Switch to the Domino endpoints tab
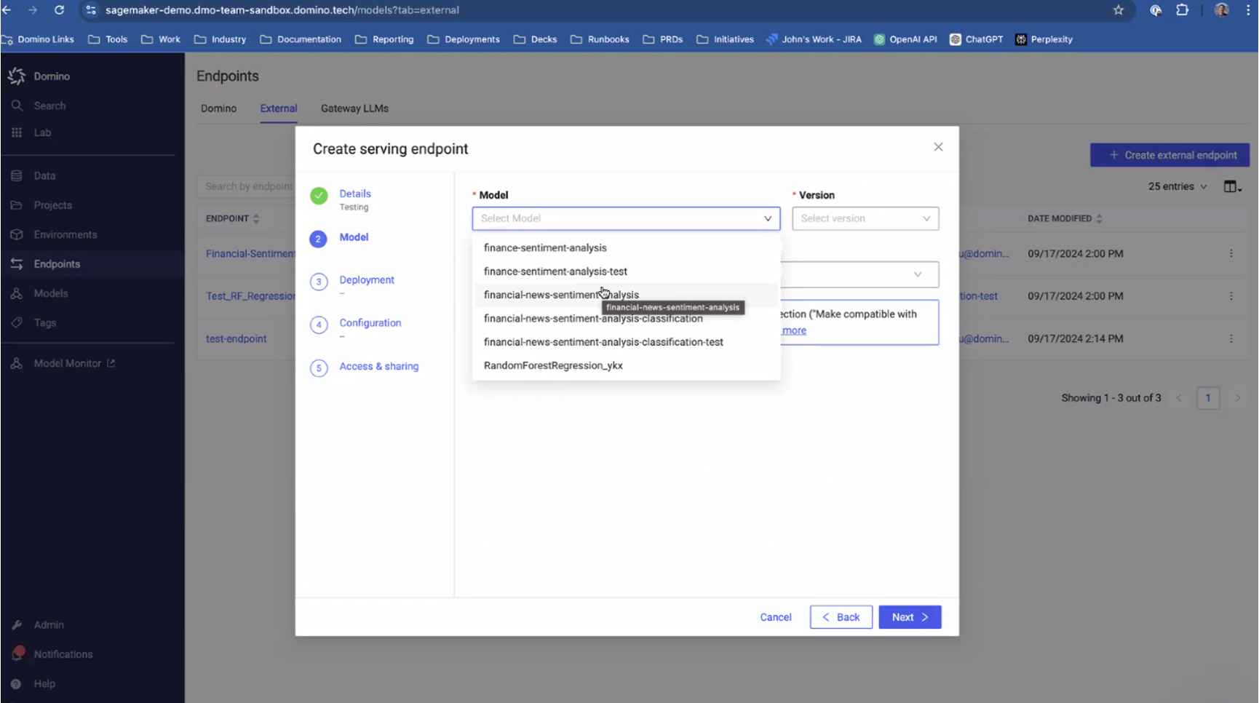Screen dimensions: 1259x703 (218, 108)
